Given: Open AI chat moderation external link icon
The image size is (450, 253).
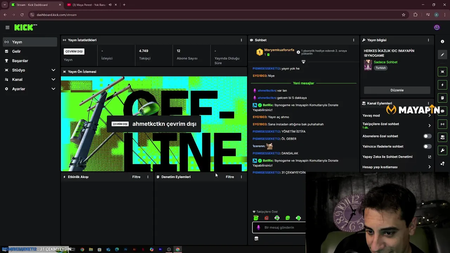Looking at the screenshot, I should [x=430, y=157].
